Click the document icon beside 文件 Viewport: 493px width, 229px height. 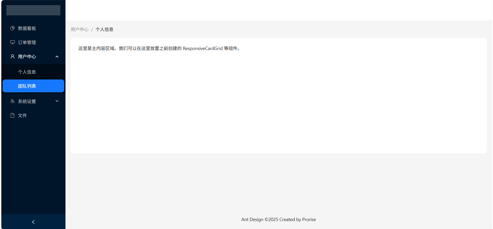tap(12, 115)
